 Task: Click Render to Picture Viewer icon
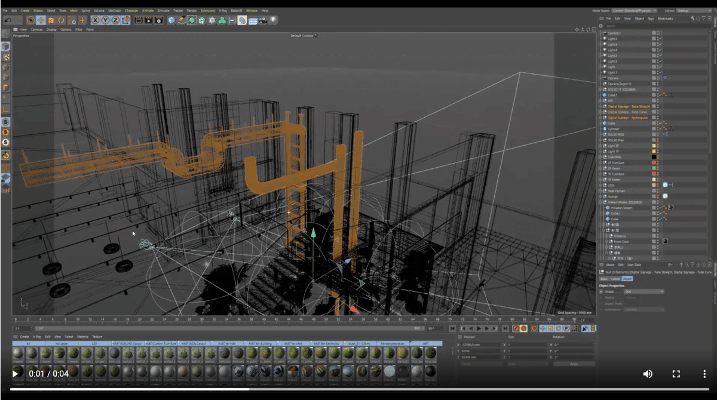click(x=149, y=20)
